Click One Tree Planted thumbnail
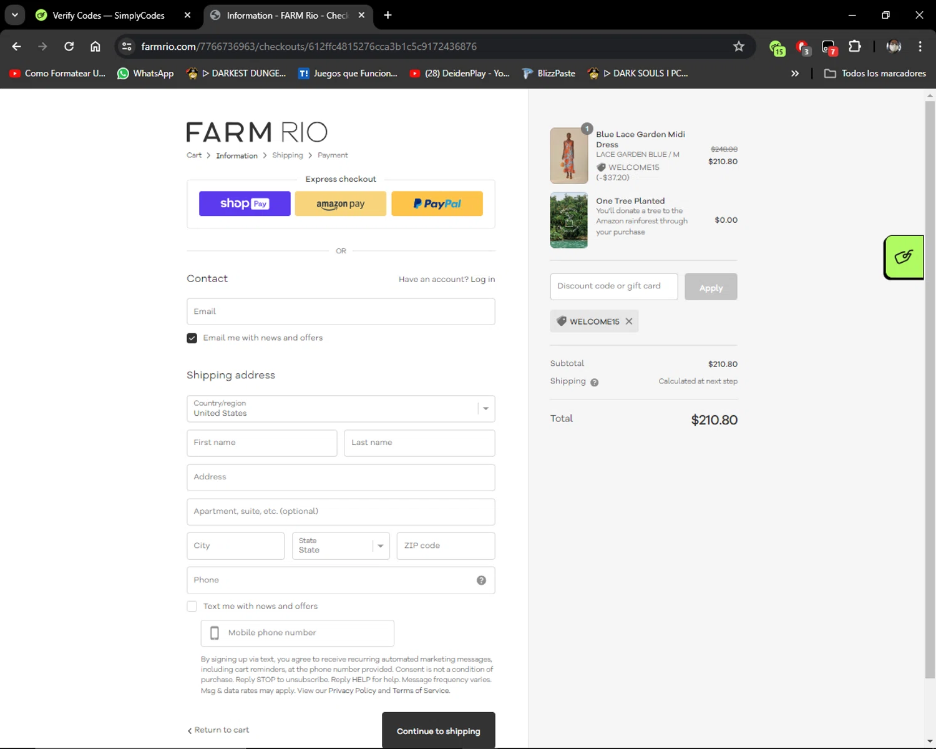Image resolution: width=936 pixels, height=749 pixels. (569, 220)
